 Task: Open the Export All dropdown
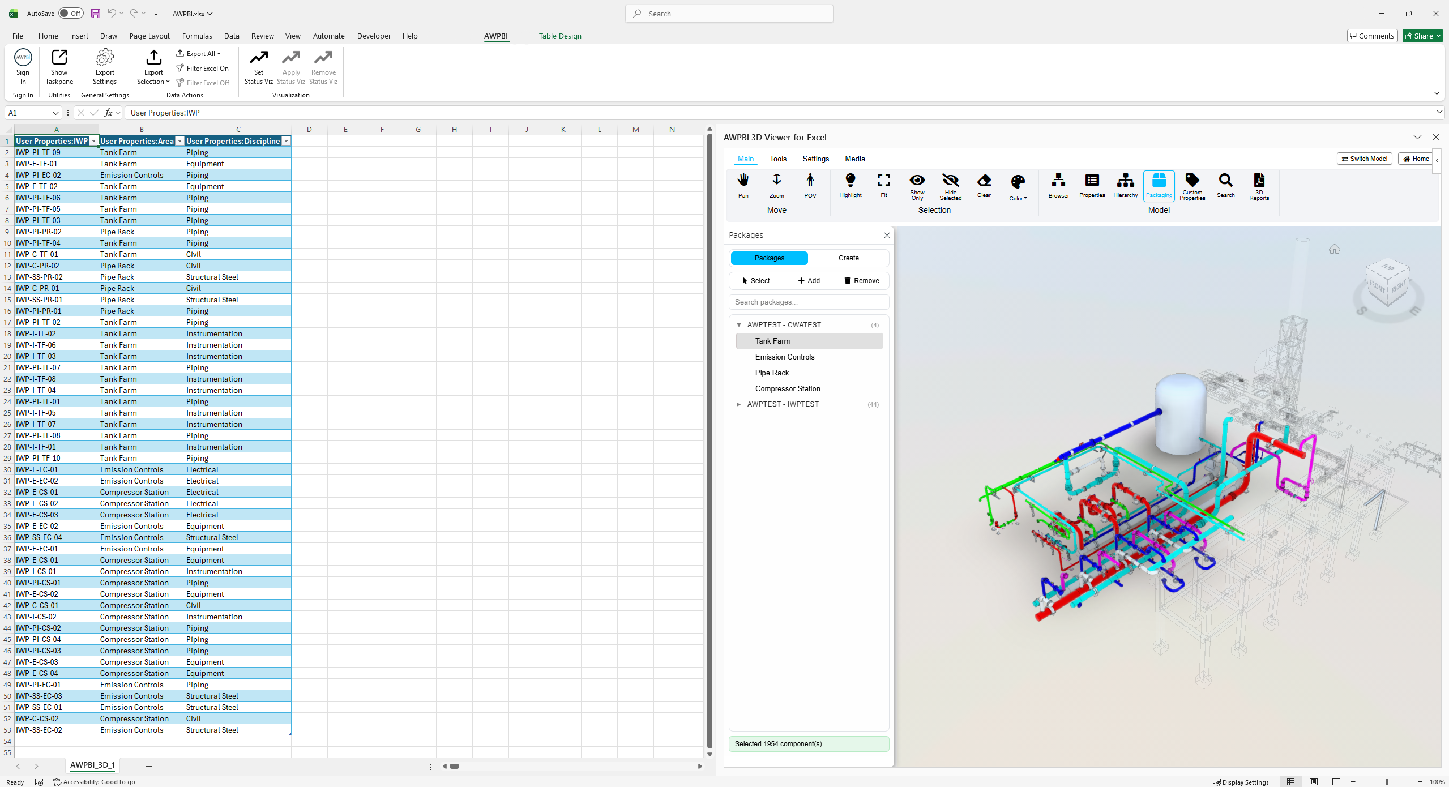pos(198,53)
